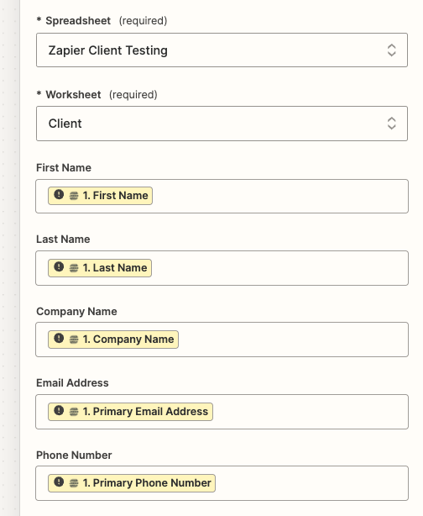Open the Spreadsheet dropdown
This screenshot has width=423, height=516.
pyautogui.click(x=222, y=50)
